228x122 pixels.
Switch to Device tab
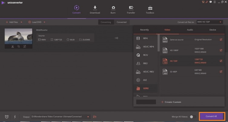(x=213, y=30)
